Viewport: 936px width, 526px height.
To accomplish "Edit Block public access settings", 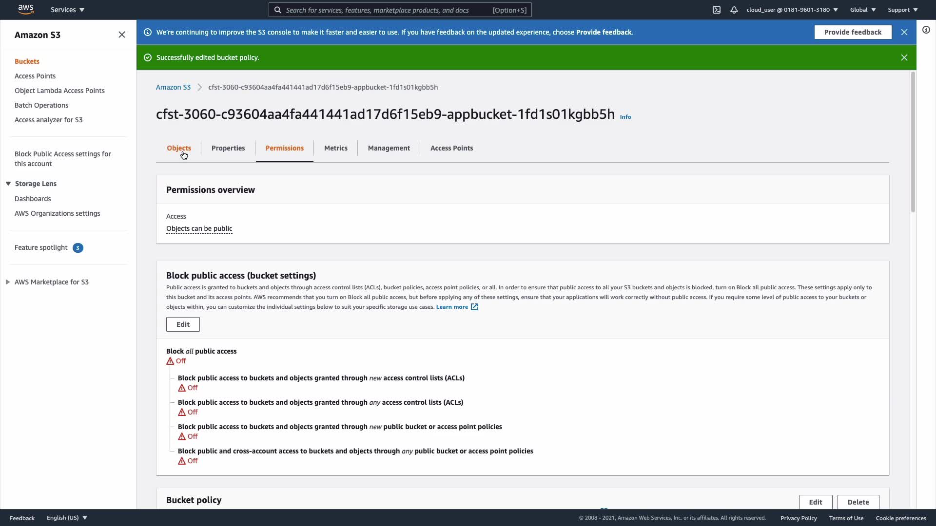I will 183,324.
